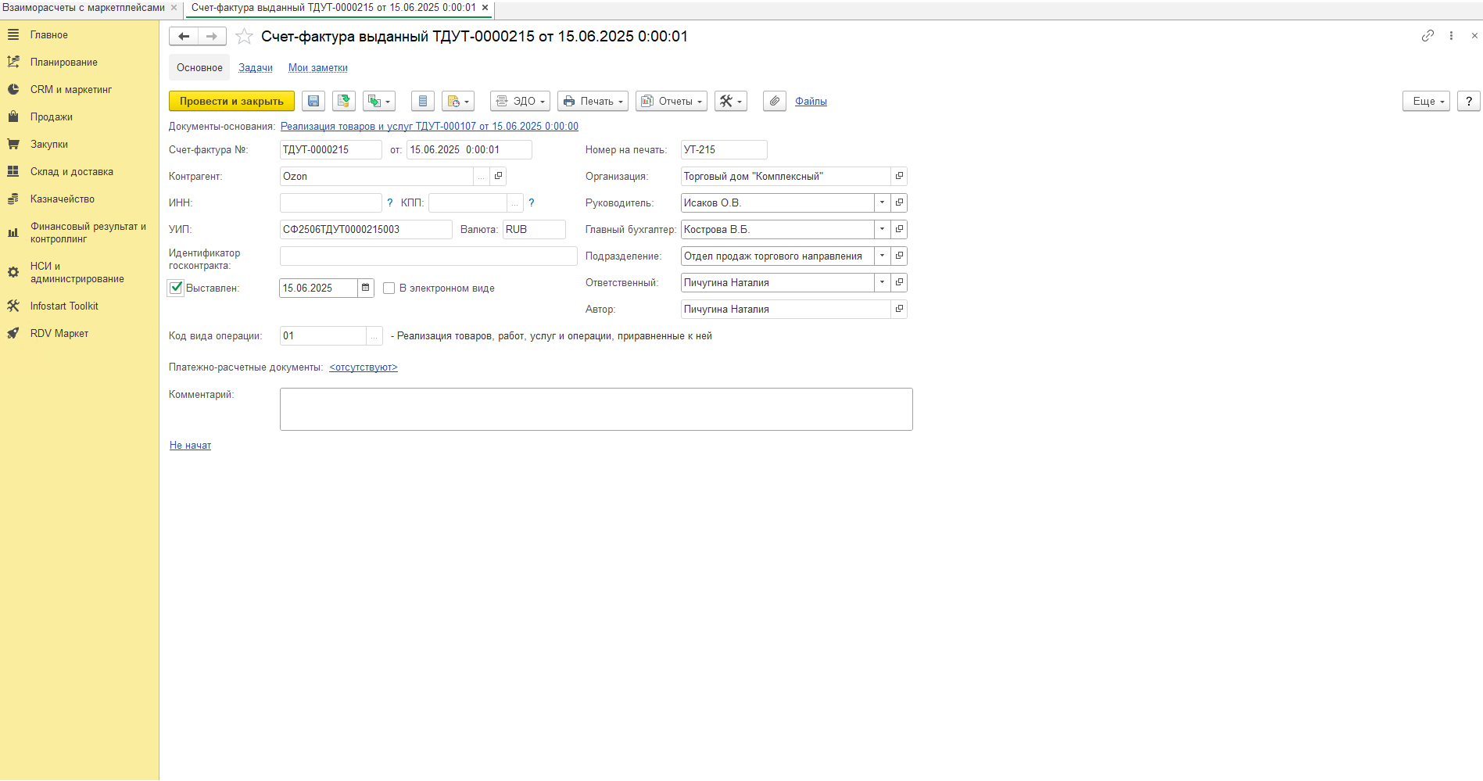The height and width of the screenshot is (781, 1483).
Task: Go back with the left arrow button
Action: click(184, 36)
